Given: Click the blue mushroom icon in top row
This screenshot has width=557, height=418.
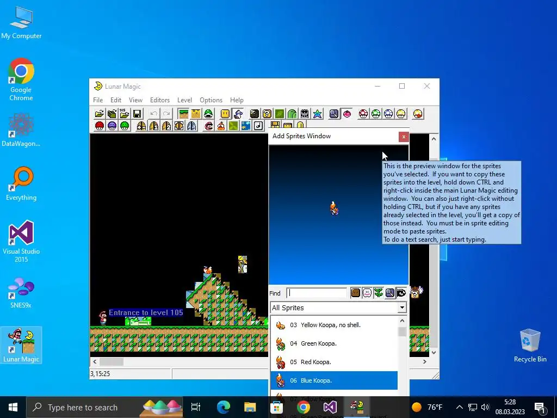Looking at the screenshot, I should 388,114.
